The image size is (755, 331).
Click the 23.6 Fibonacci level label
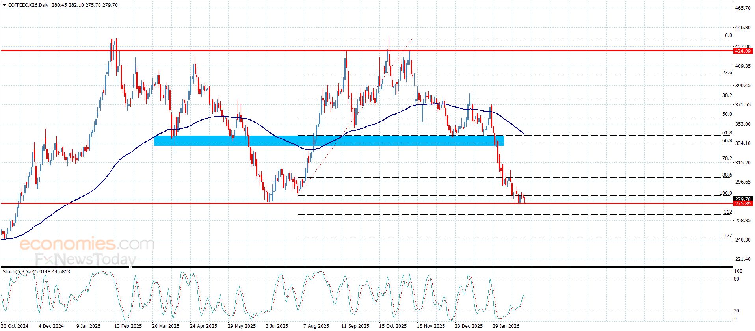tap(727, 73)
